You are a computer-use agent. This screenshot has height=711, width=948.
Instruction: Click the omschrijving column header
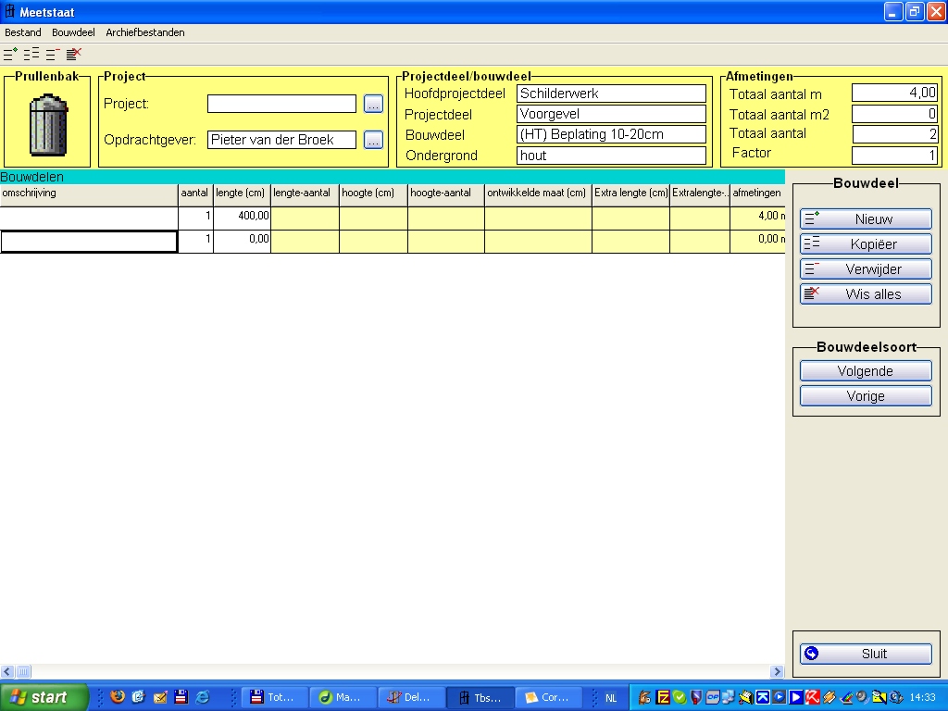tap(89, 195)
